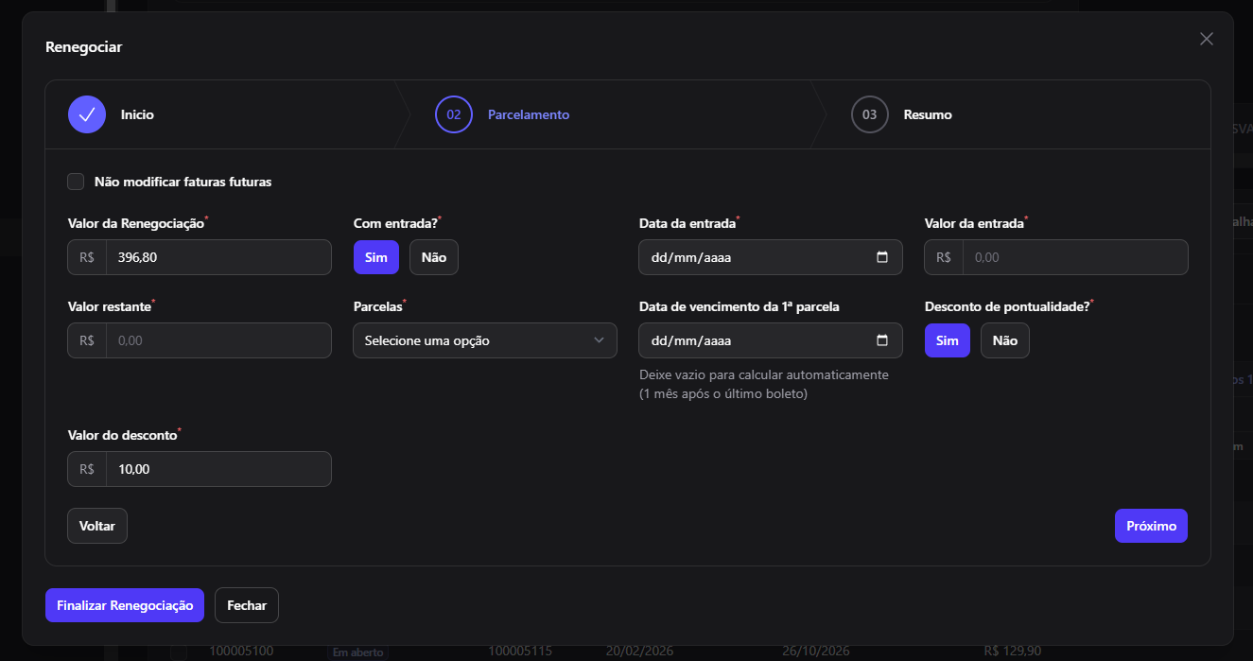
Task: Open the Parcelas dropdown
Action: 485,340
